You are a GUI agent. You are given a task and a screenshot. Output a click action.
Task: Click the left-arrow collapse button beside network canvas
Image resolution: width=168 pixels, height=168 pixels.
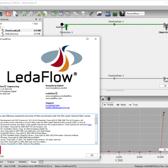164,86
